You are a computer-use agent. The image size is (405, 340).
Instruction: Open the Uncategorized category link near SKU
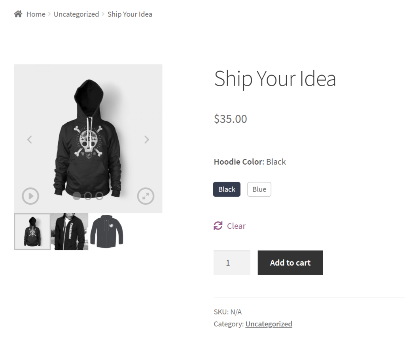coord(269,323)
